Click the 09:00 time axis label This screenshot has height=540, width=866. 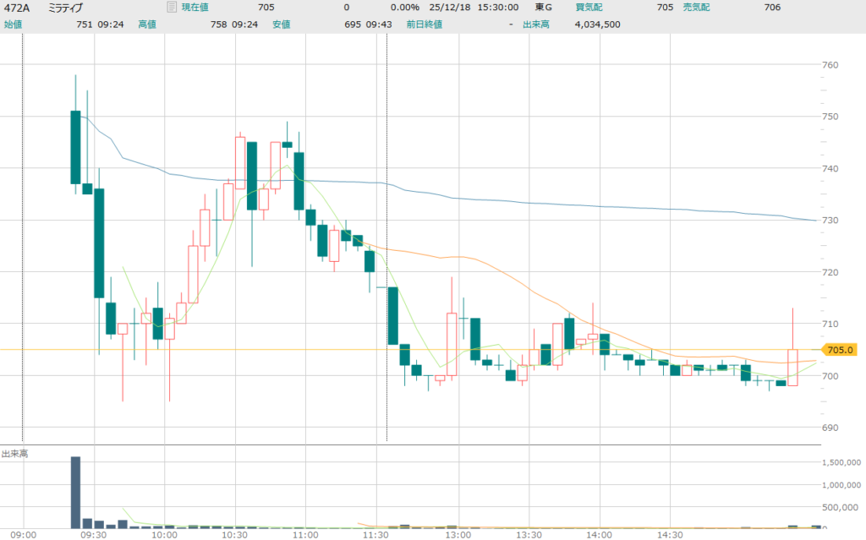[x=23, y=534]
